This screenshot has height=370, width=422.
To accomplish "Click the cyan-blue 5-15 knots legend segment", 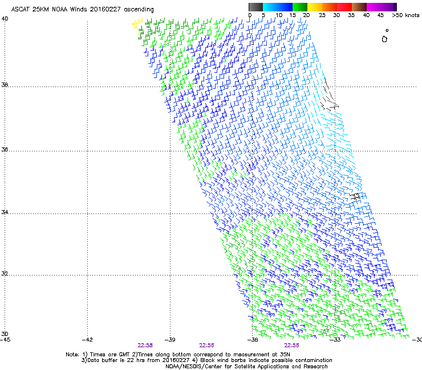I will pos(278,7).
